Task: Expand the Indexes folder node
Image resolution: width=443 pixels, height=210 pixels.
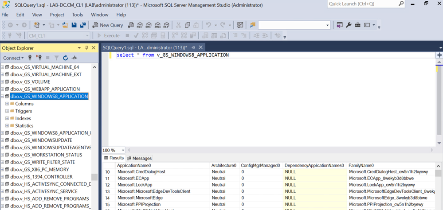Action: (7, 118)
